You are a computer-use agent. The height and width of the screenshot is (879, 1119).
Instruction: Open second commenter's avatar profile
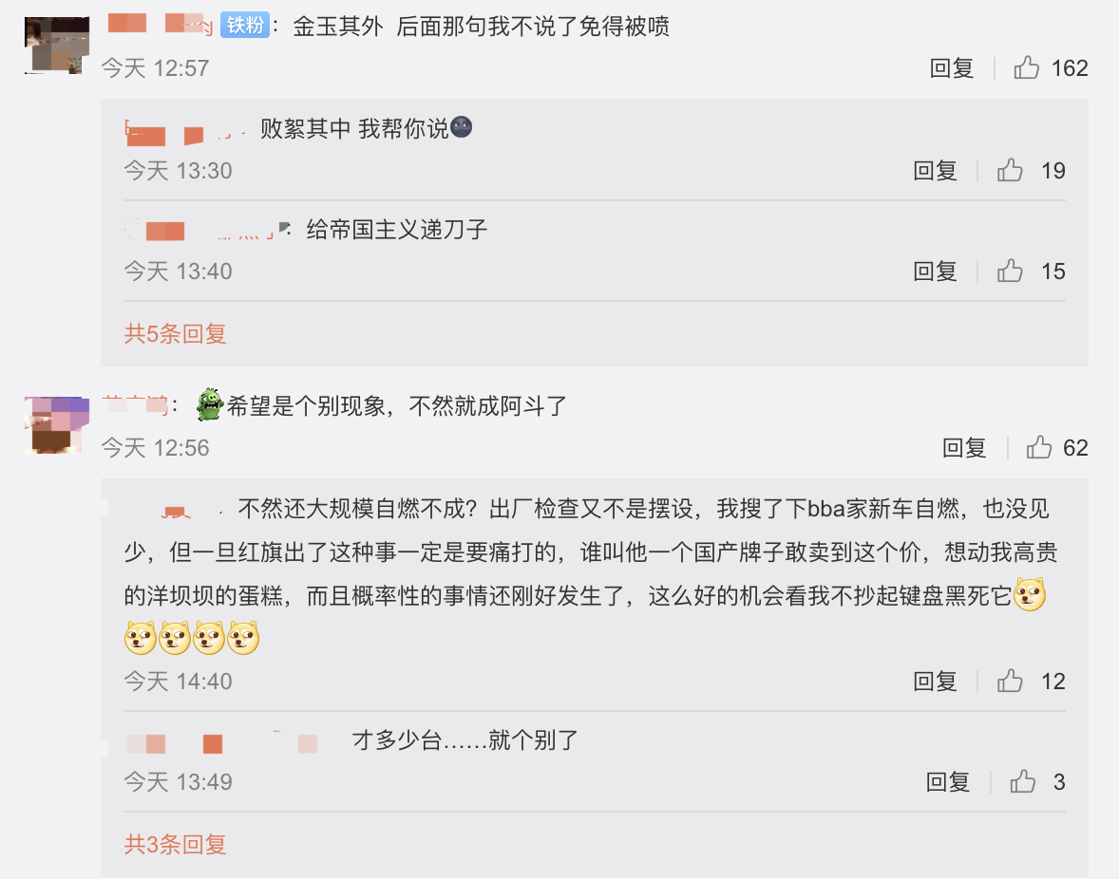57,425
